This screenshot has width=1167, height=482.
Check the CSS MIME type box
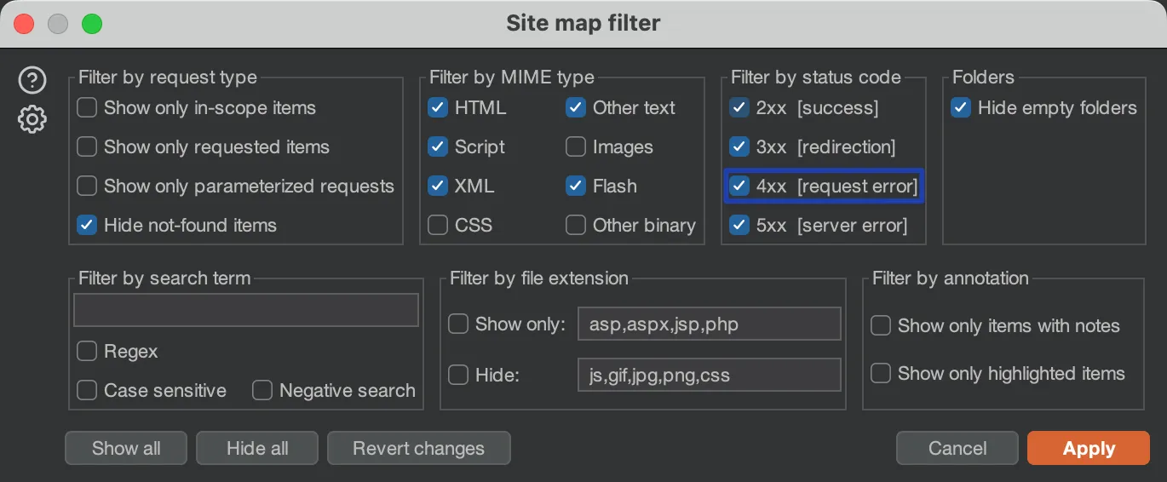(438, 226)
